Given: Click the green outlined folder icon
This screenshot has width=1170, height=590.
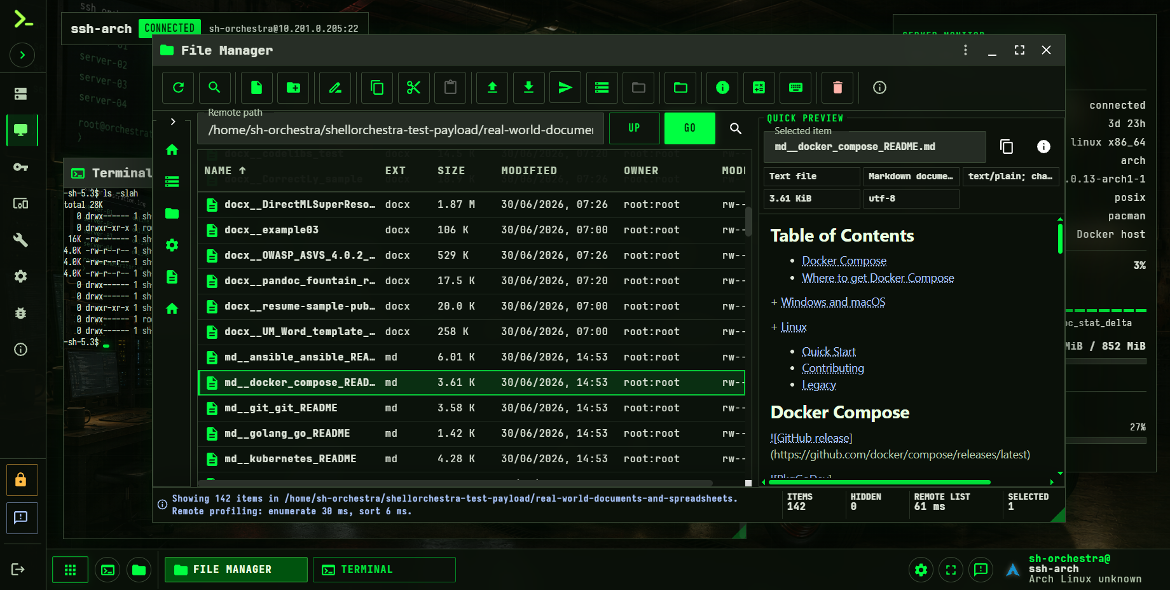Looking at the screenshot, I should pyautogui.click(x=680, y=88).
